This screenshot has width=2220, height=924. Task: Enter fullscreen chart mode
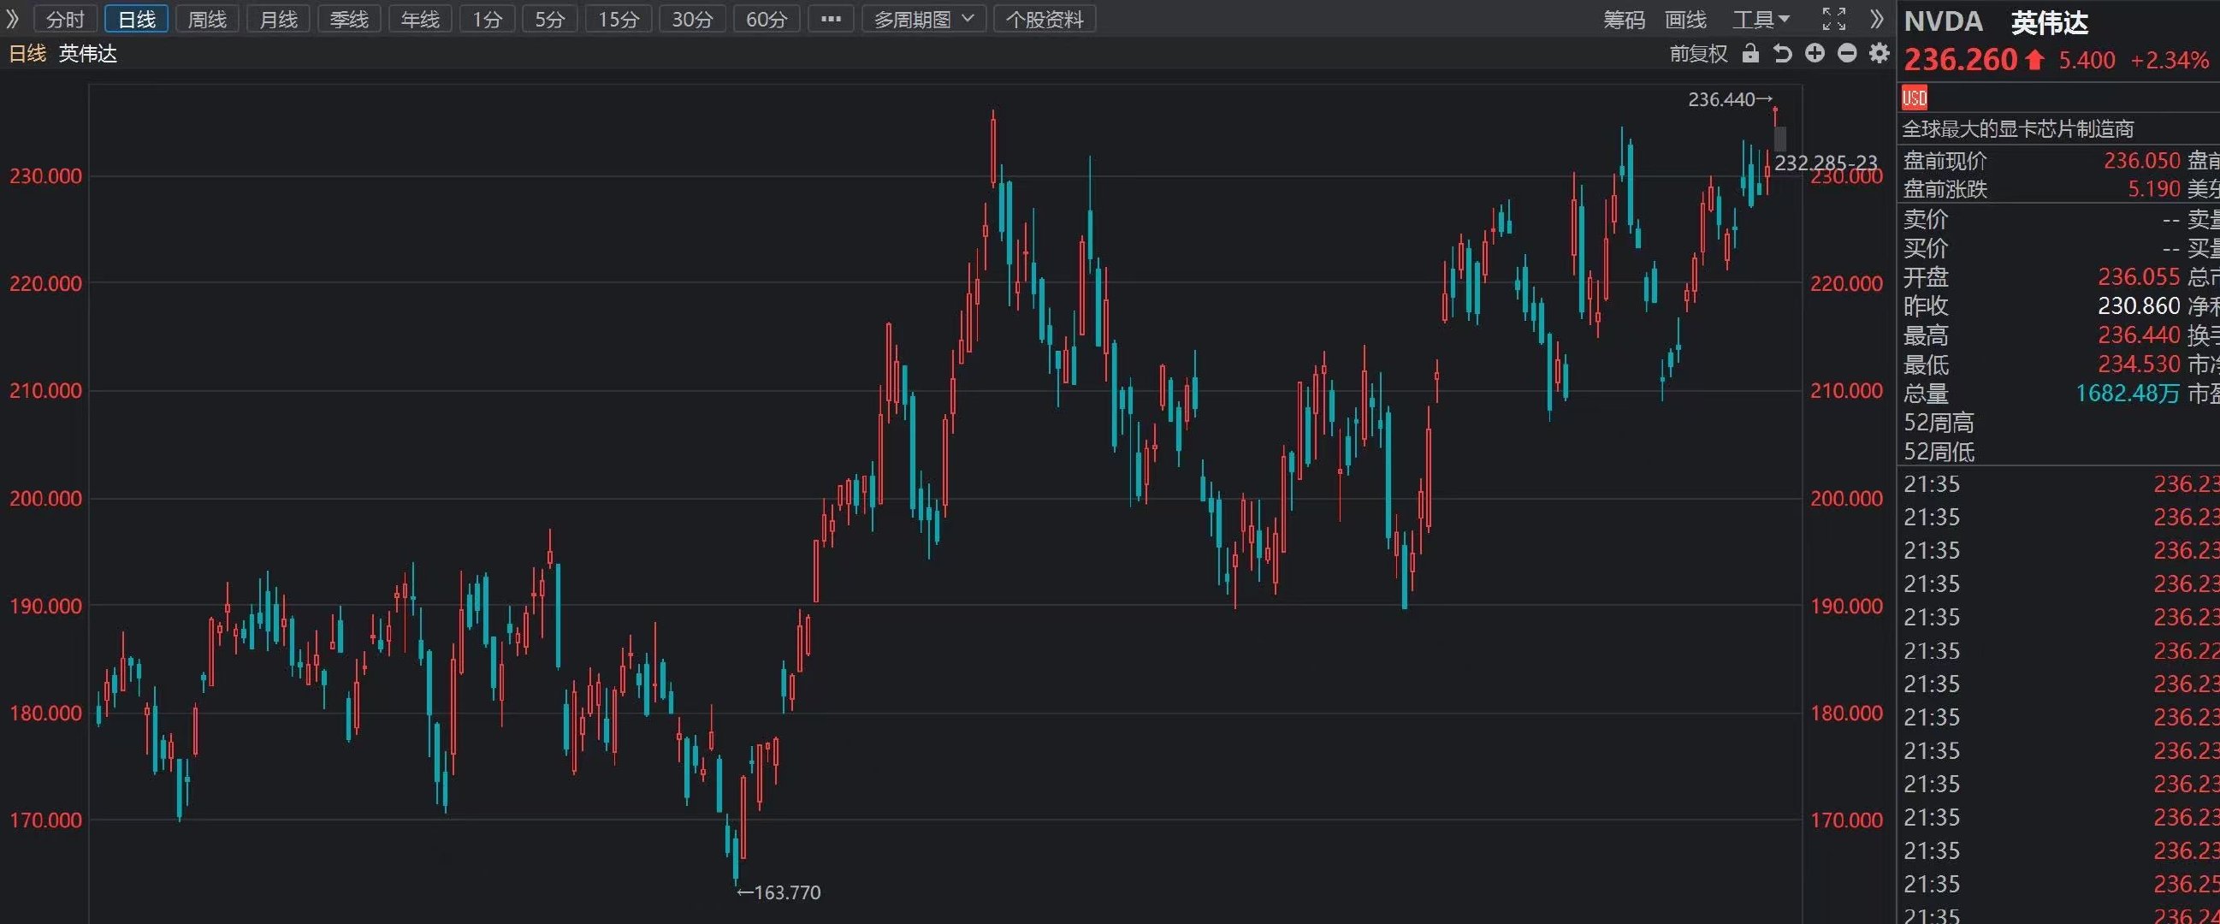coord(1834,19)
